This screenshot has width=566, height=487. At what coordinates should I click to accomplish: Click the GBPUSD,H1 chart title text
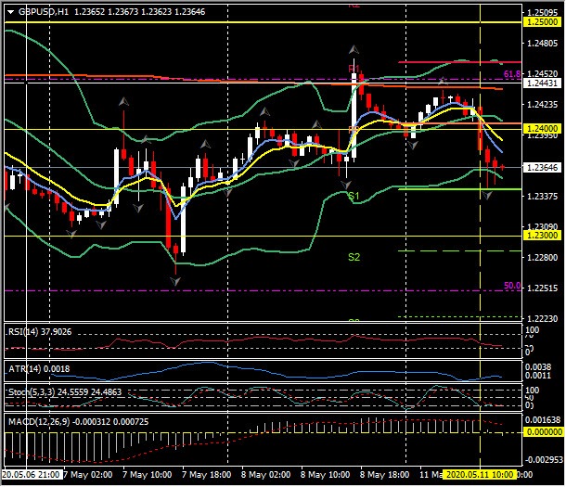point(42,13)
